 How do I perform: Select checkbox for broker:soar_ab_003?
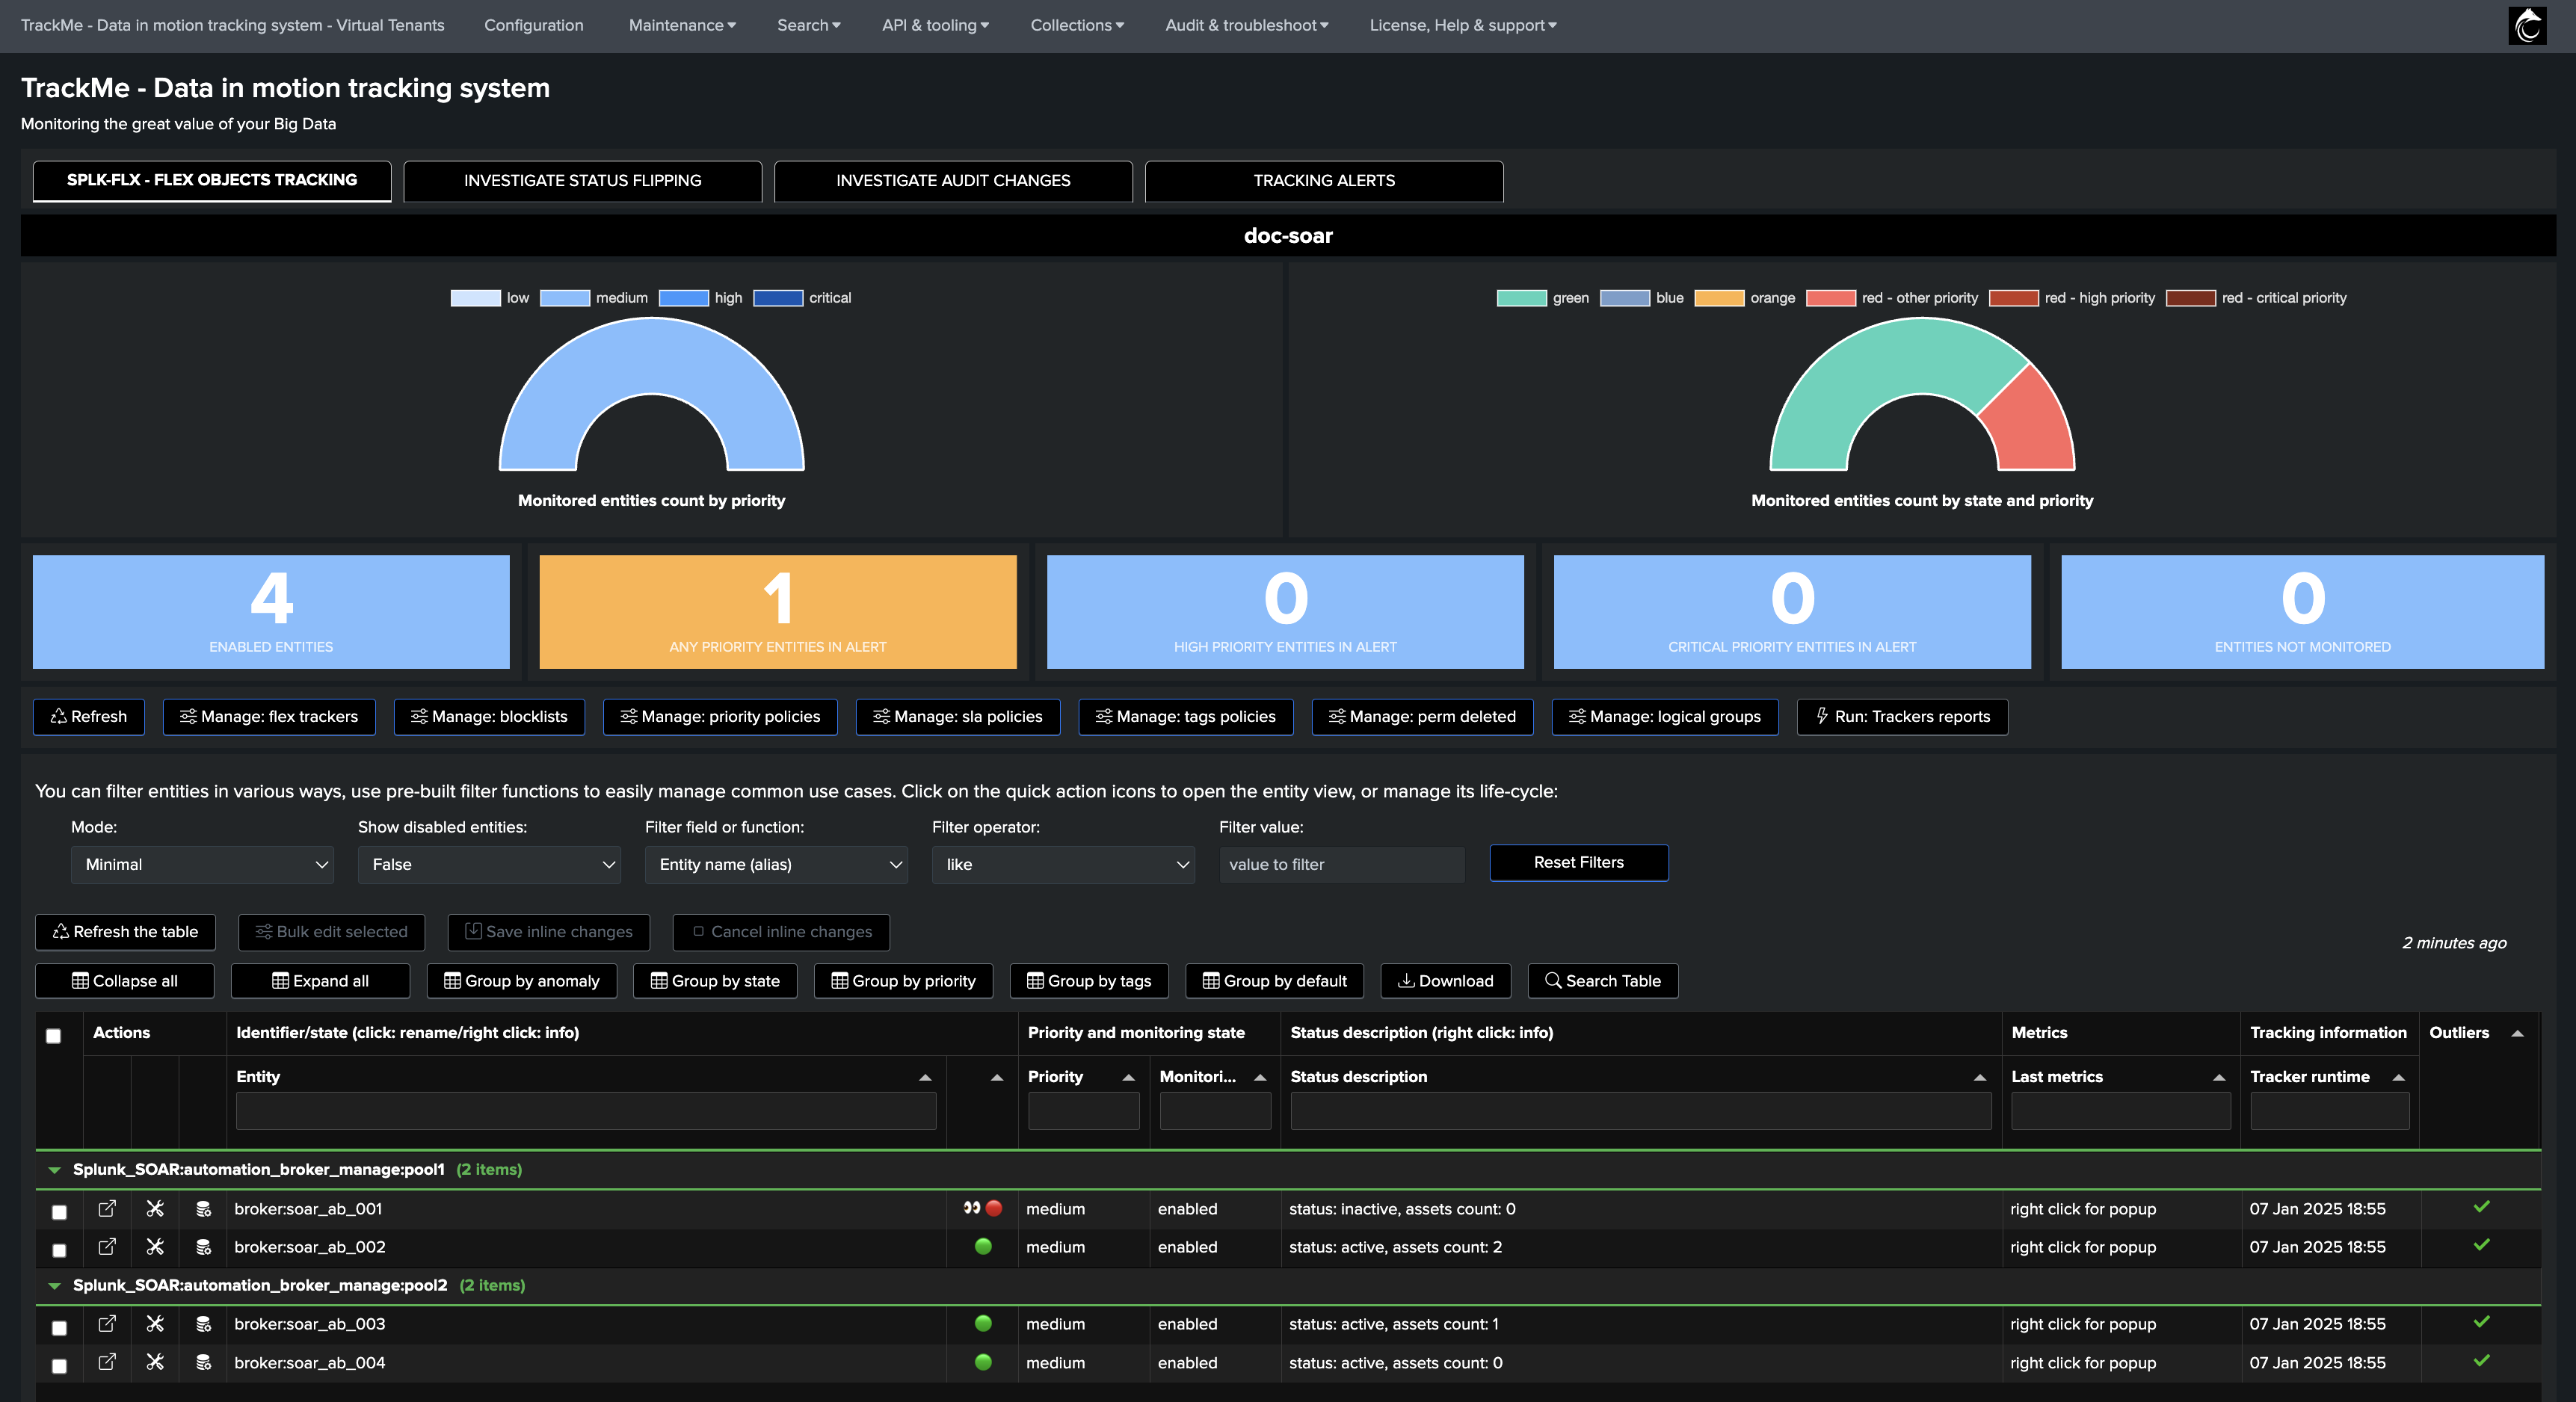coord(59,1328)
